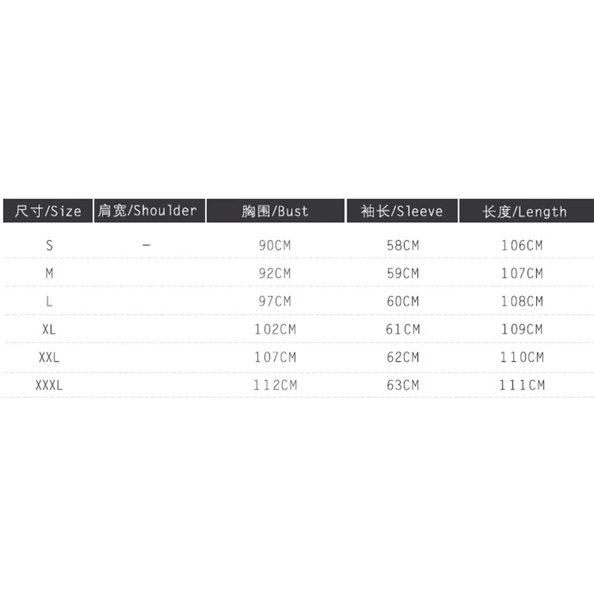Select the 97CM bust measurement
This screenshot has height=594, width=594.
tap(275, 301)
